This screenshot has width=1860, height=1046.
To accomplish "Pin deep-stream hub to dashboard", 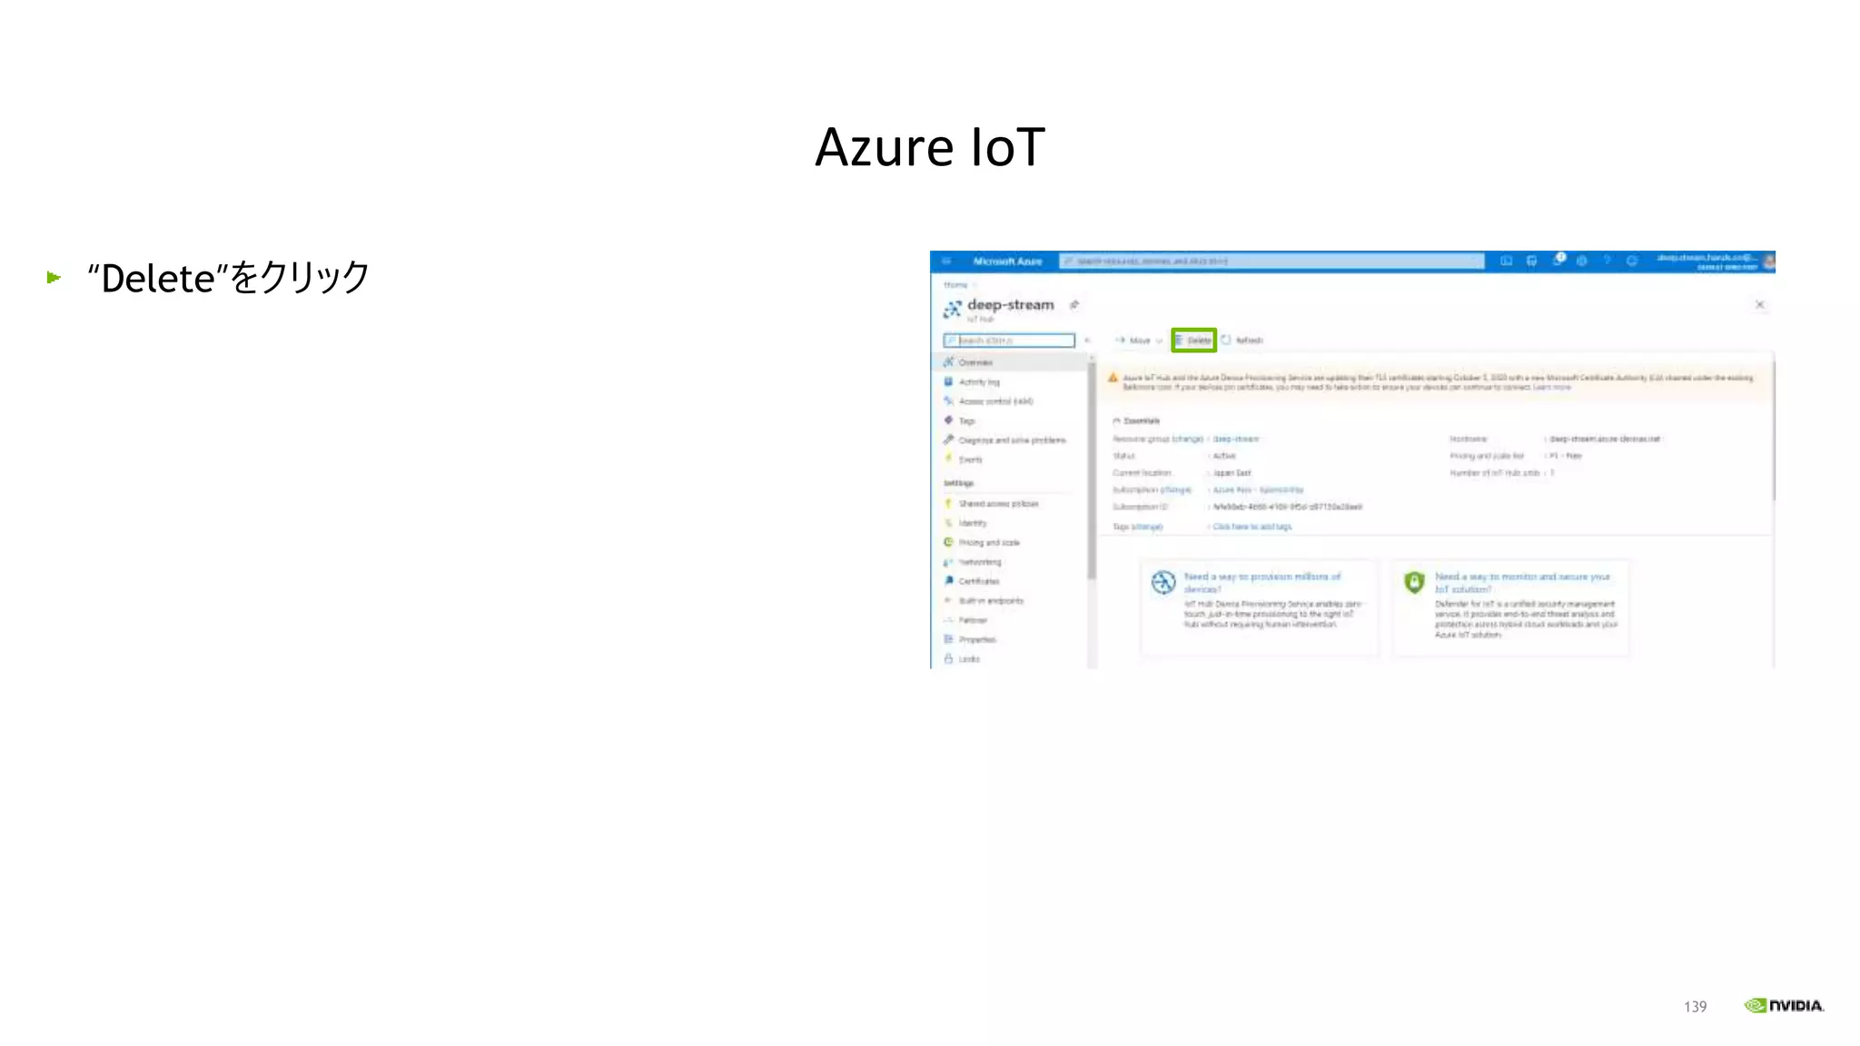I will [1074, 305].
